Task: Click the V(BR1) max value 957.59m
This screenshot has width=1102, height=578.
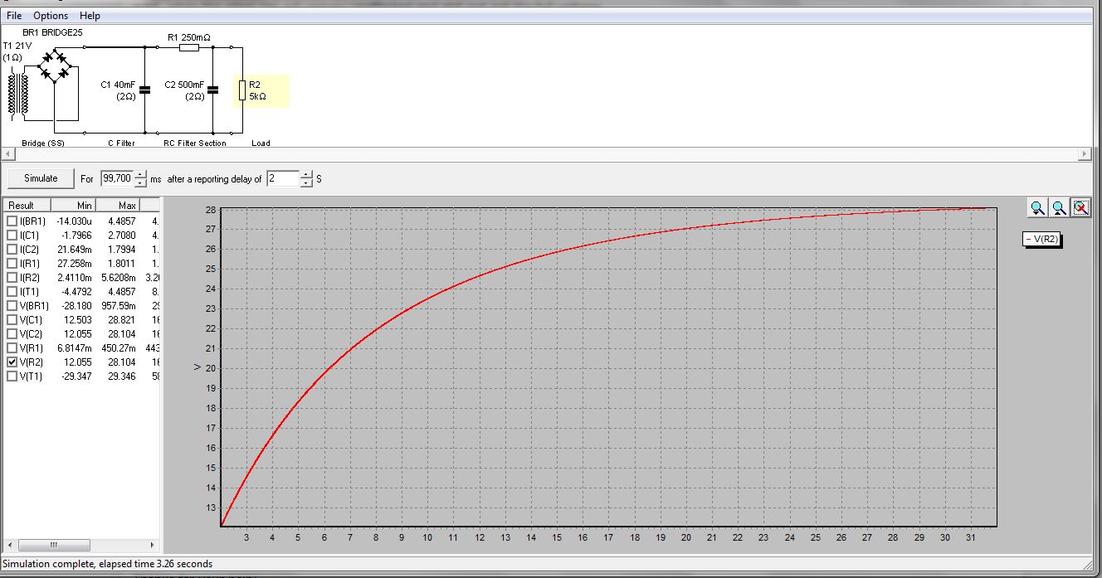Action: pos(119,306)
